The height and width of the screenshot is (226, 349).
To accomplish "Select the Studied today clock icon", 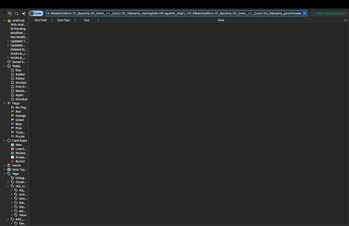I will pyautogui.click(x=13, y=83).
